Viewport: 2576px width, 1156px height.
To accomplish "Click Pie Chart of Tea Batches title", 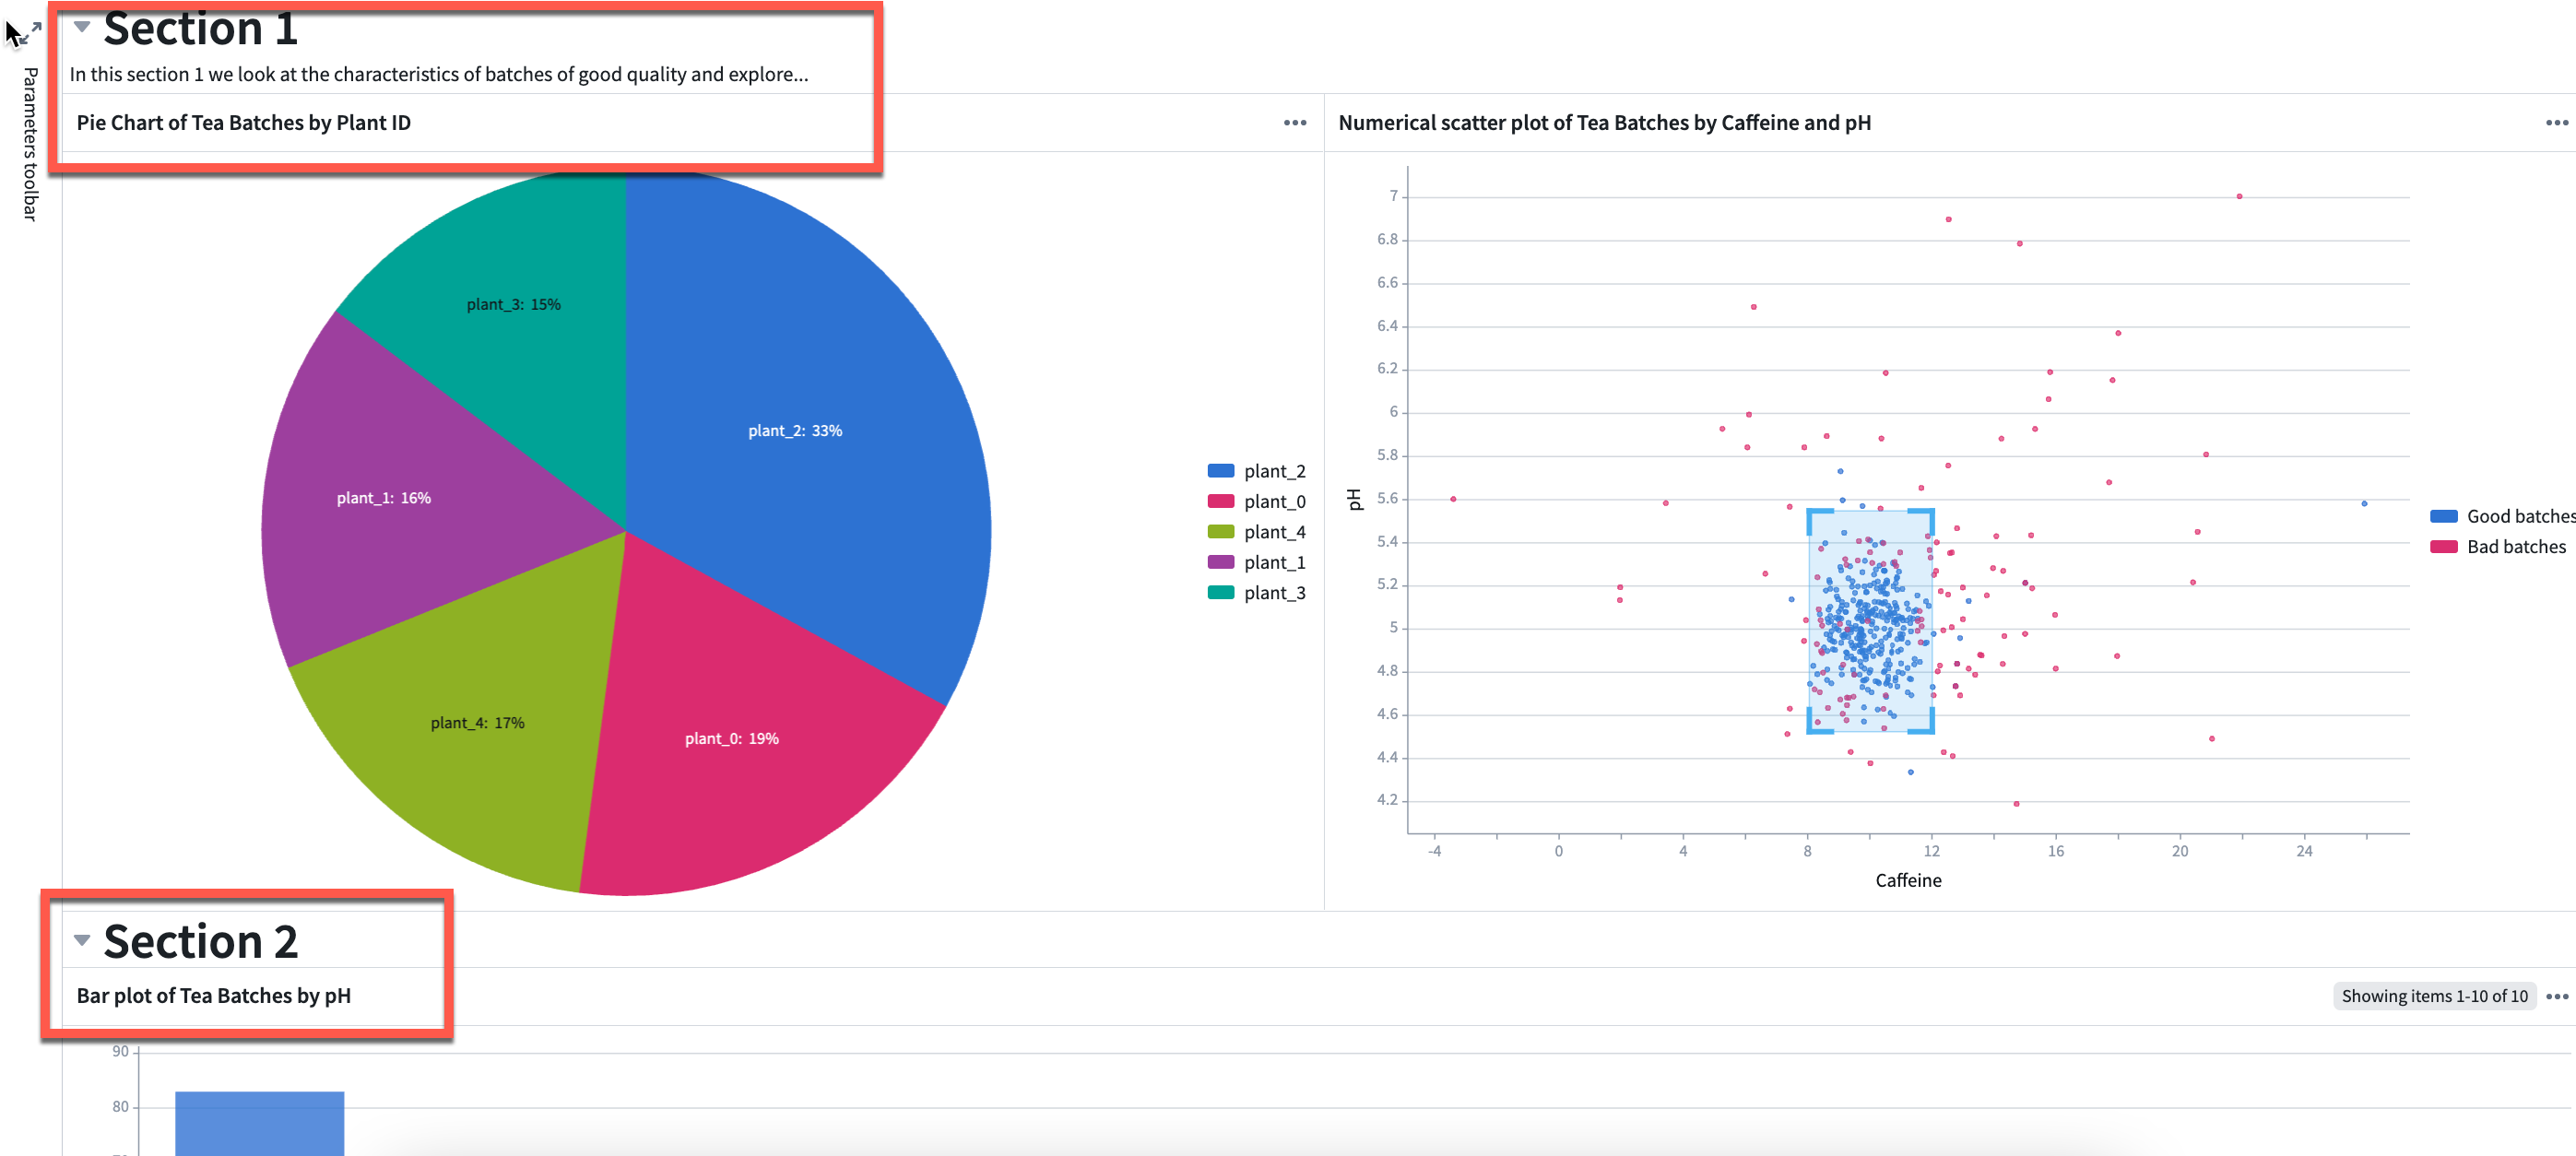I will pyautogui.click(x=243, y=123).
